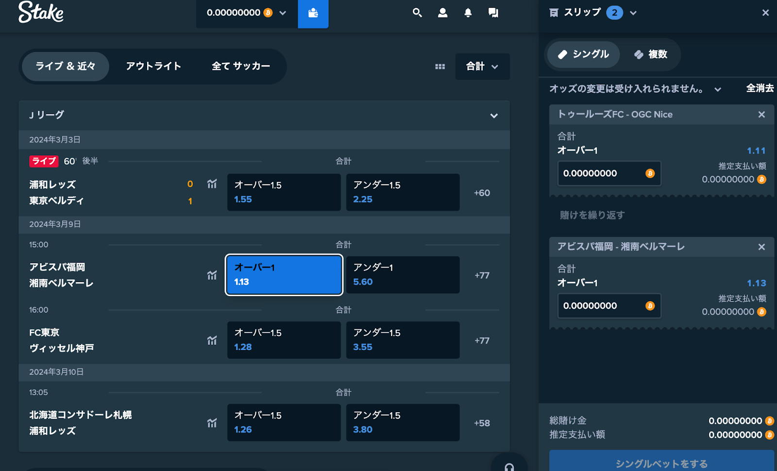Show +58 more markets for 北海道コンサドーレ札幌
Viewport: 777px width, 471px height.
point(482,423)
